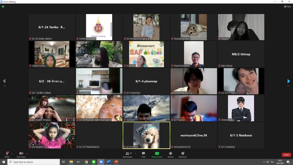Select the Kittipot puppy video tile
The height and width of the screenshot is (165, 293).
(x=146, y=135)
